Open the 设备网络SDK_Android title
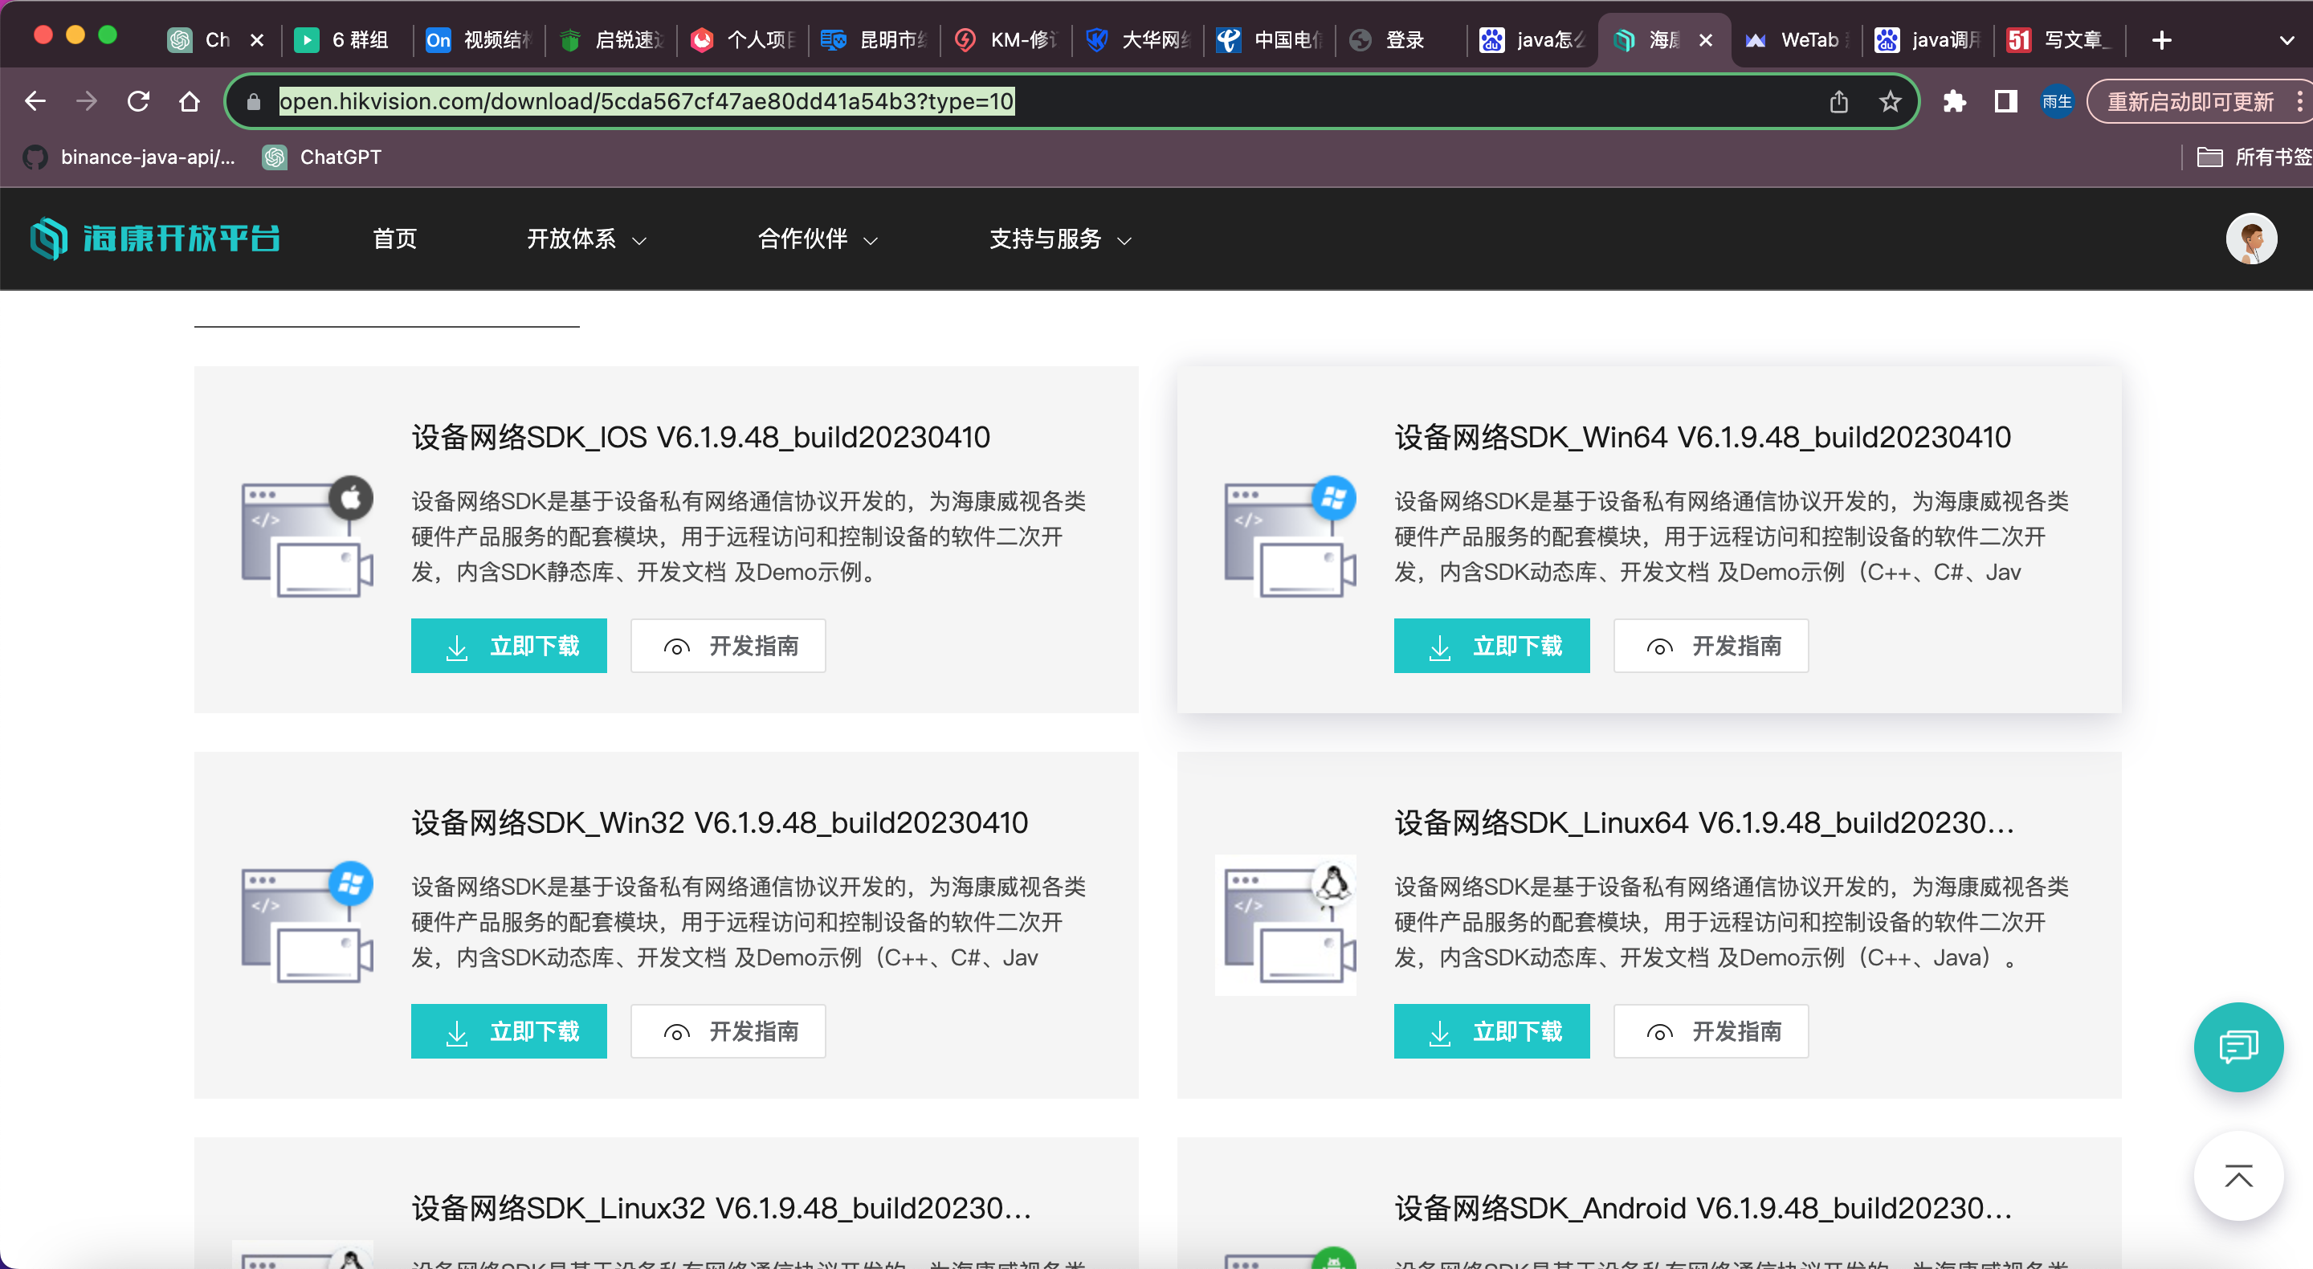The height and width of the screenshot is (1269, 2313). click(1703, 1208)
